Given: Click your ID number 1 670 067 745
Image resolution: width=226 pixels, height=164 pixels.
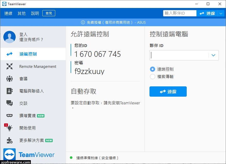Looking at the screenshot, I should click(x=98, y=54).
